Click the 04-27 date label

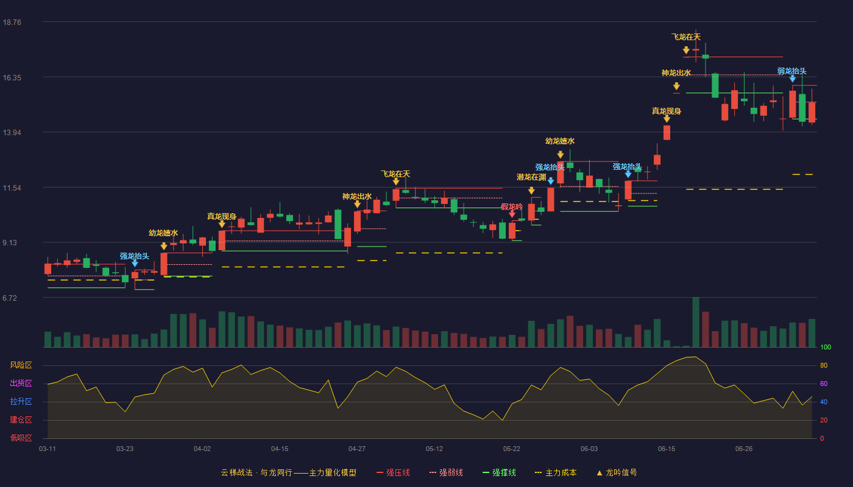[357, 449]
